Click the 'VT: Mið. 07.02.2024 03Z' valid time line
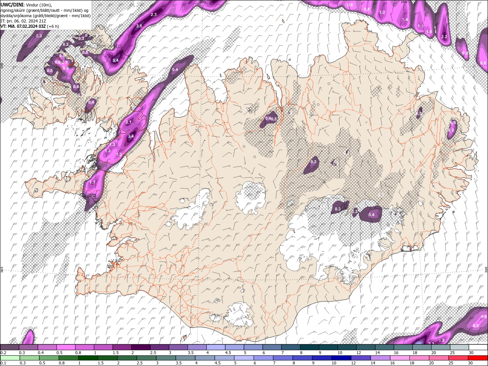 30,26
